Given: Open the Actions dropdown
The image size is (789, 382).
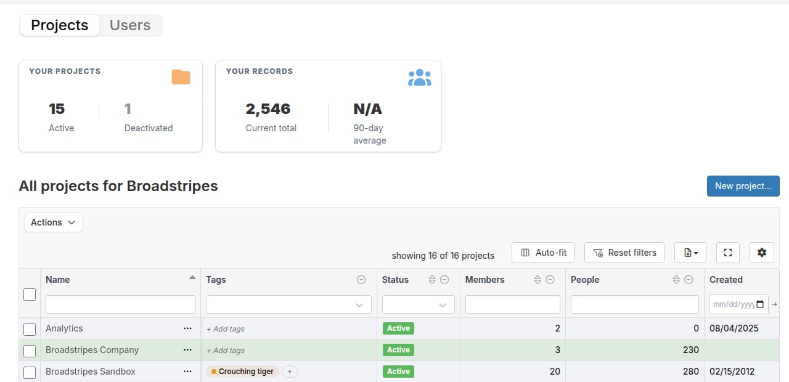Looking at the screenshot, I should [54, 222].
